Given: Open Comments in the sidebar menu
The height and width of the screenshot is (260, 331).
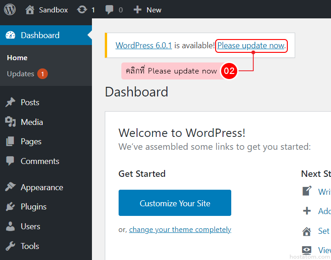Looking at the screenshot, I should tap(40, 161).
